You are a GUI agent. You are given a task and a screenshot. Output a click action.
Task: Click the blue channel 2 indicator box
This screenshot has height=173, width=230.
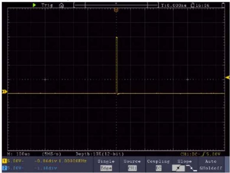[x=4, y=168]
